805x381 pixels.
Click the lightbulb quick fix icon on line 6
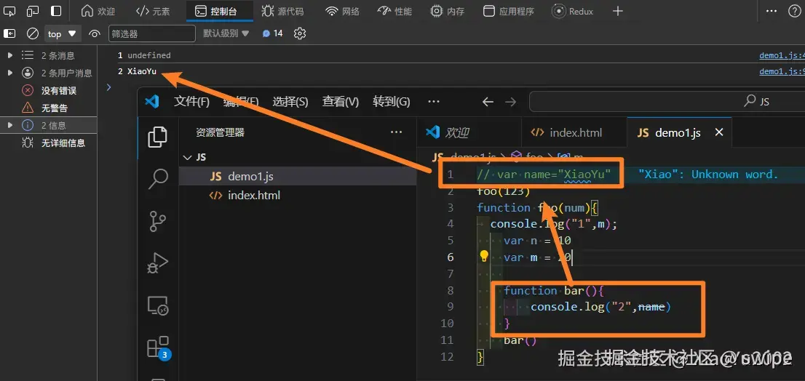tap(483, 257)
